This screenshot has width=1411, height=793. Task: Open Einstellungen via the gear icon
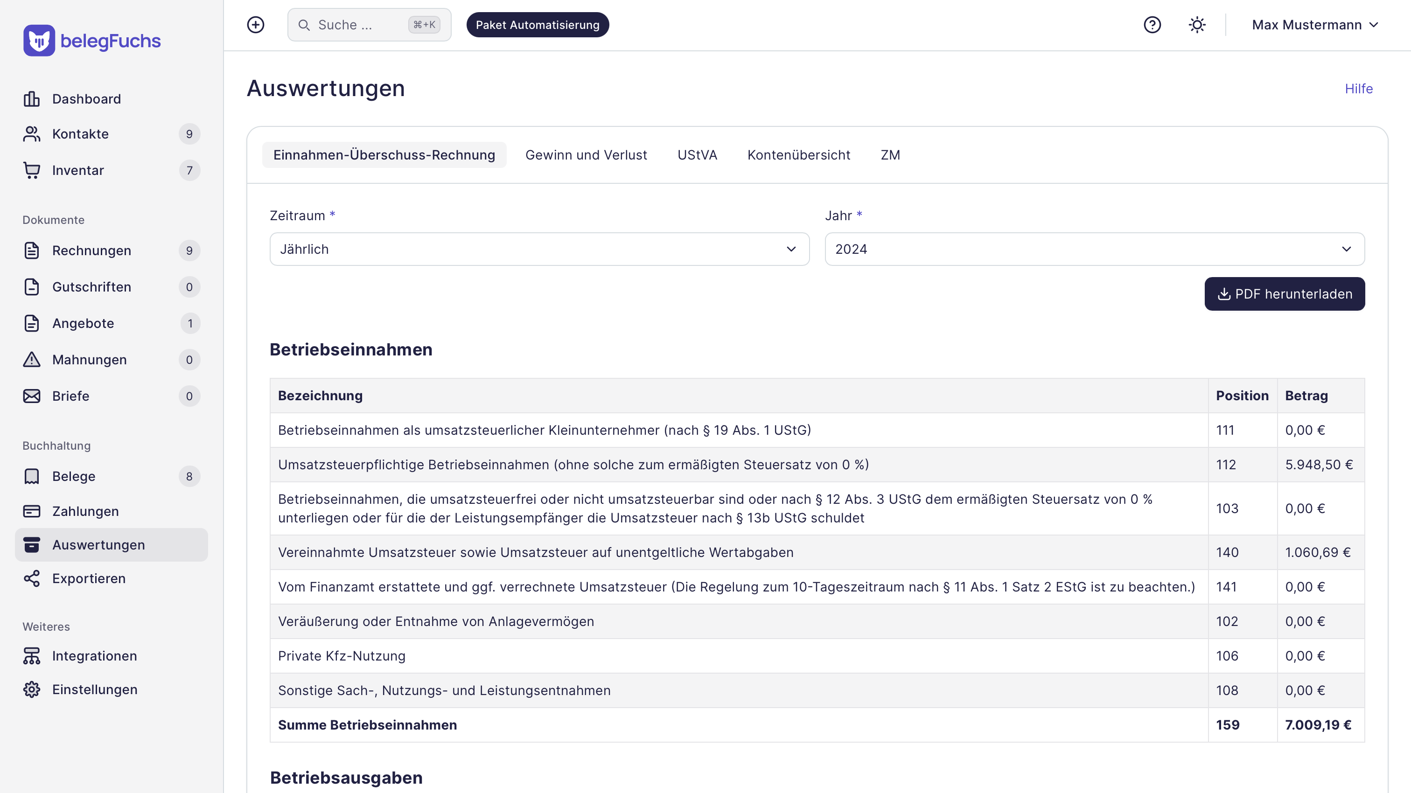pos(31,689)
